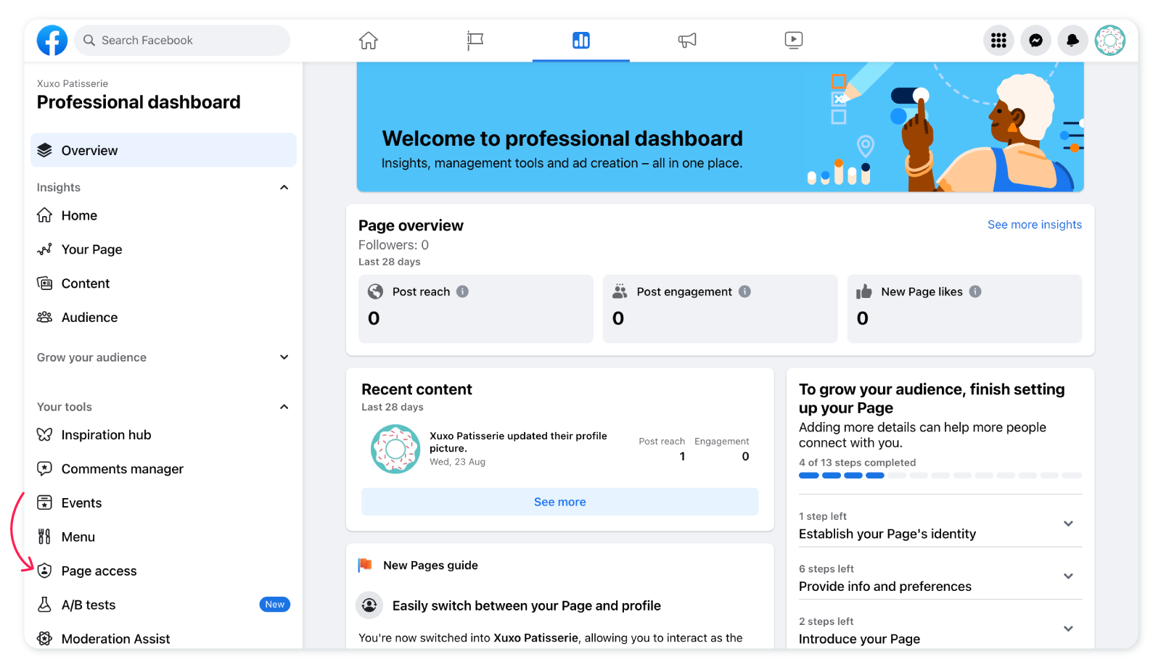Open the Events tool

[163, 503]
